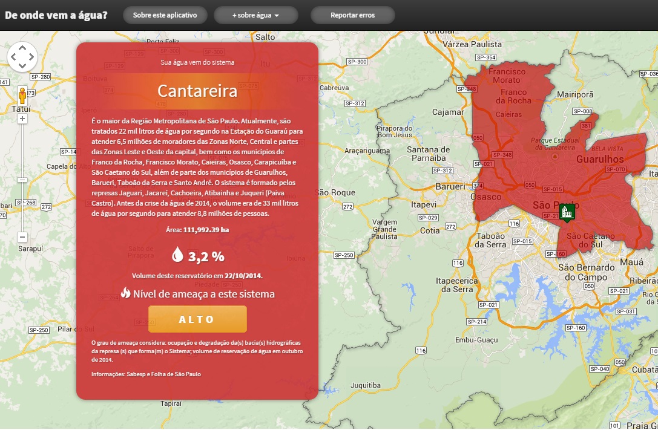Click the 'São Caetano do Sul' map label
This screenshot has height=430, width=658.
tap(590, 240)
